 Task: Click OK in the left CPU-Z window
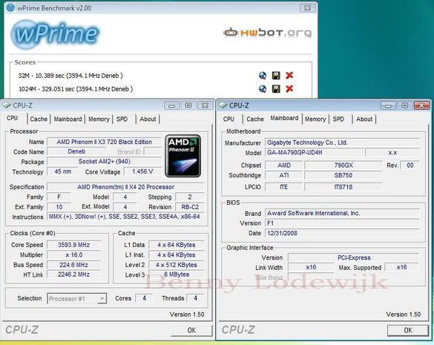click(192, 330)
